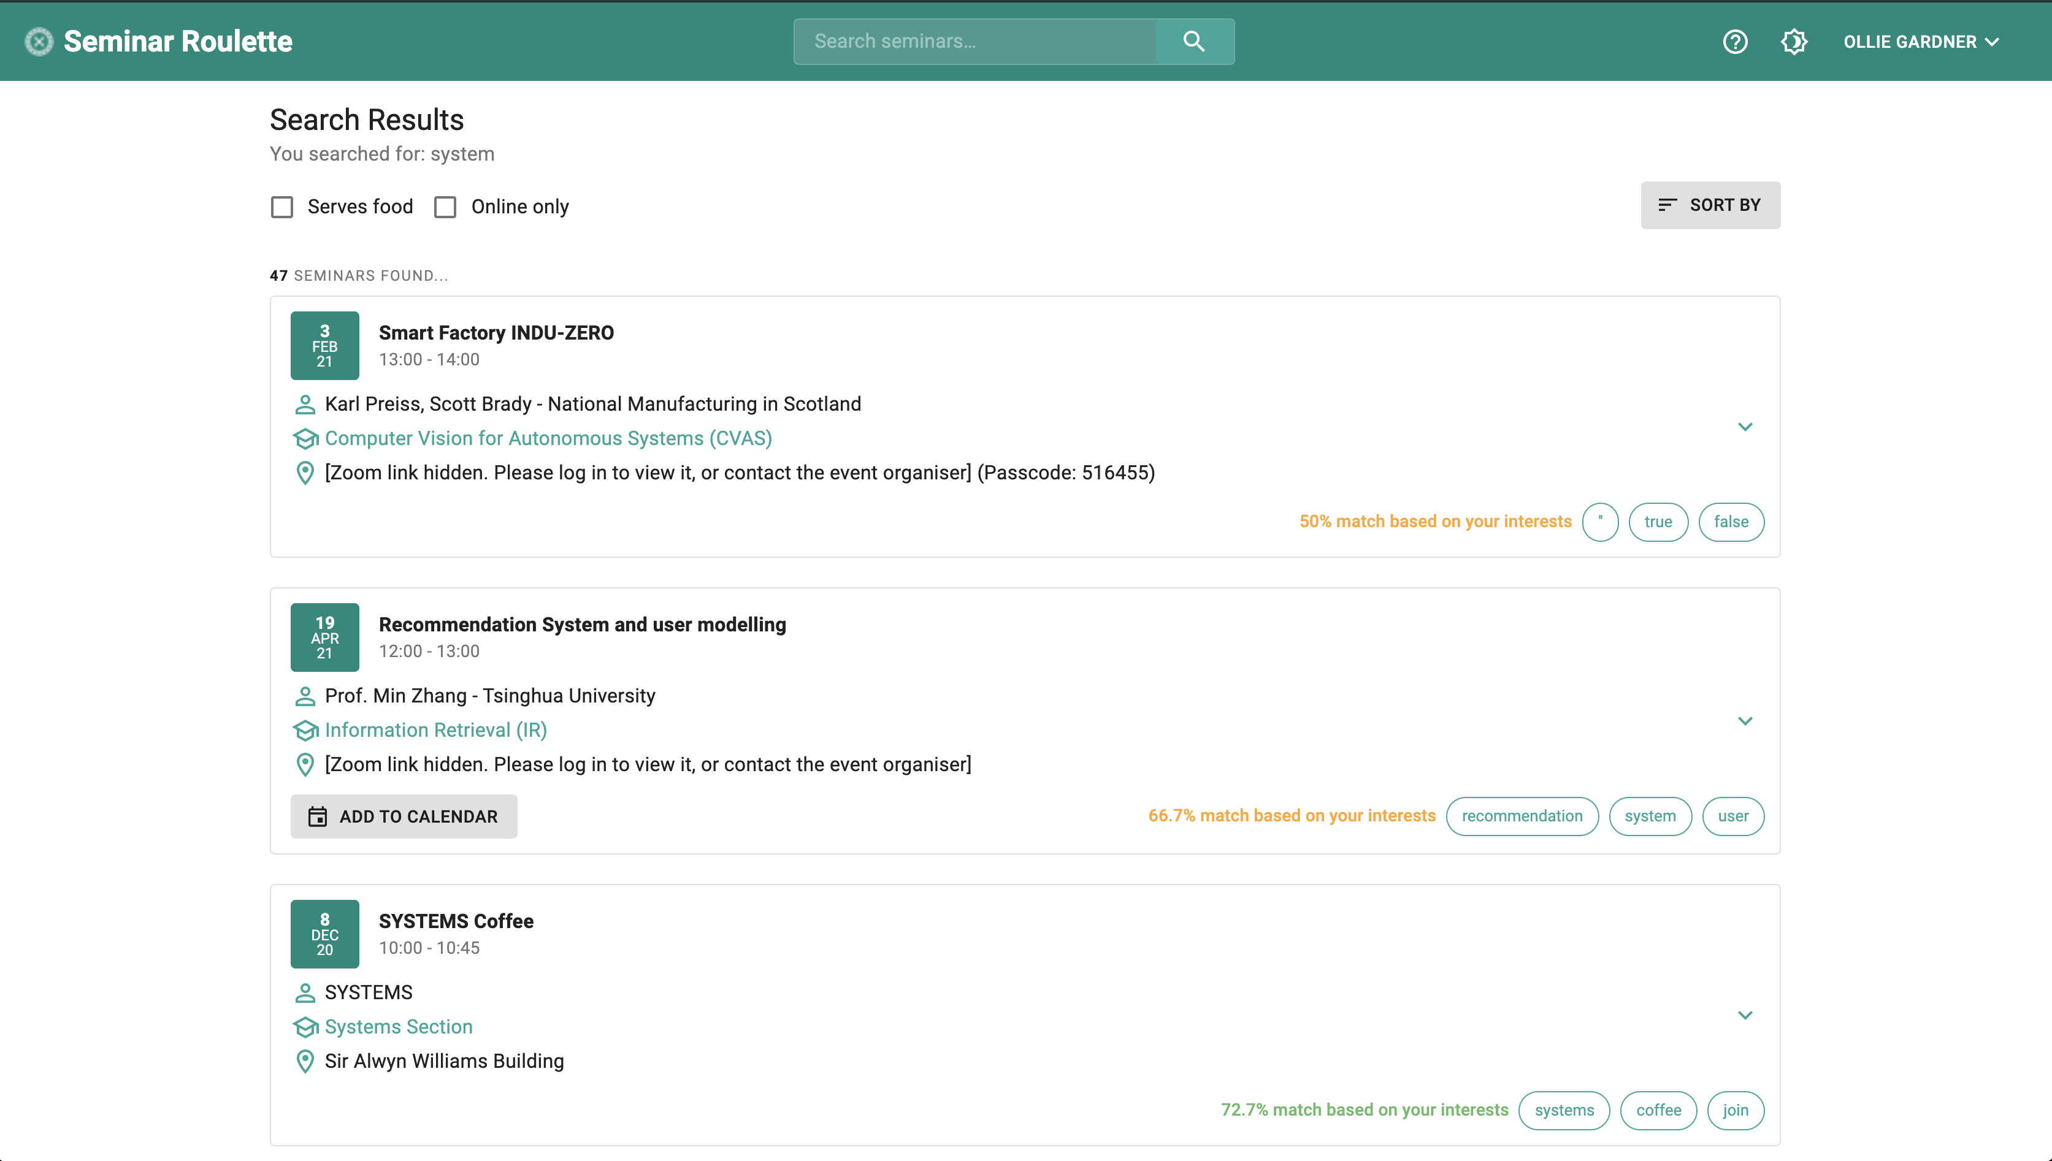Click the calendar icon in Add to Calendar
Viewport: 2052px width, 1161px height.
[x=318, y=817]
